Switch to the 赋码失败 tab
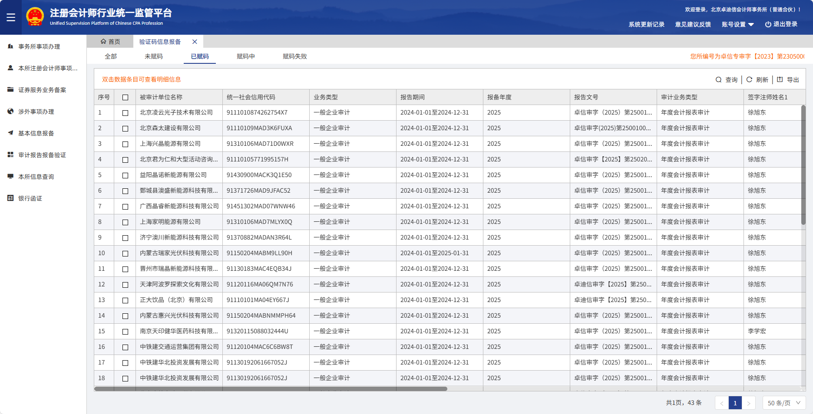 click(x=294, y=56)
